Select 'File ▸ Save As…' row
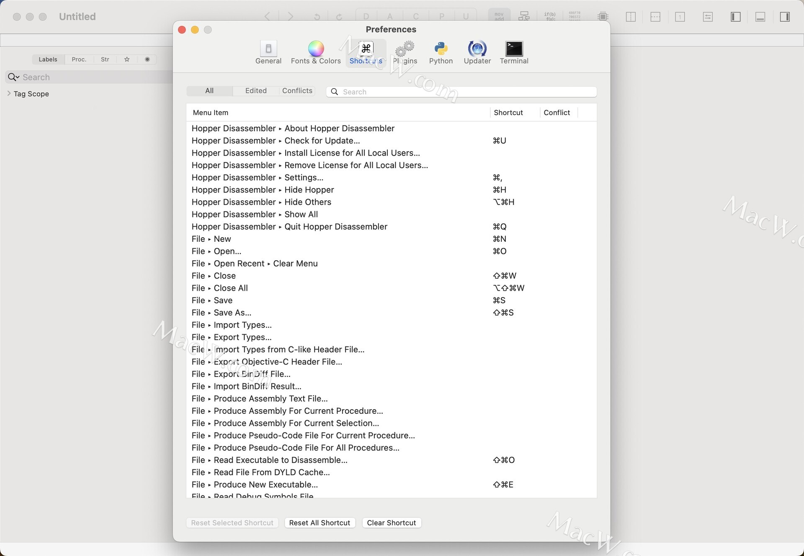This screenshot has width=804, height=556. [392, 313]
